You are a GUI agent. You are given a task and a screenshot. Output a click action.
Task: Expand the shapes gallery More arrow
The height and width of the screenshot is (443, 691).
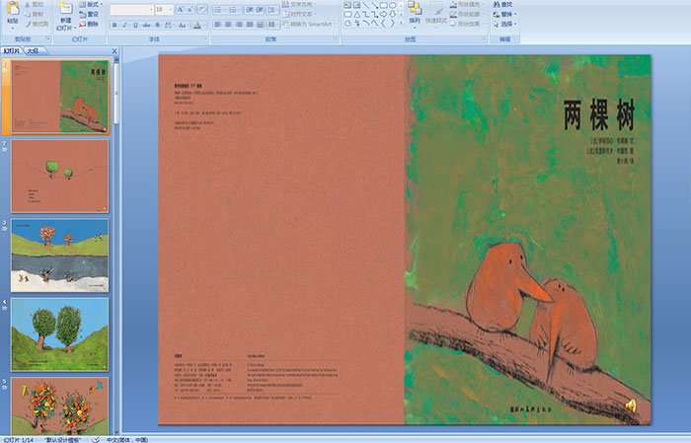pyautogui.click(x=401, y=24)
